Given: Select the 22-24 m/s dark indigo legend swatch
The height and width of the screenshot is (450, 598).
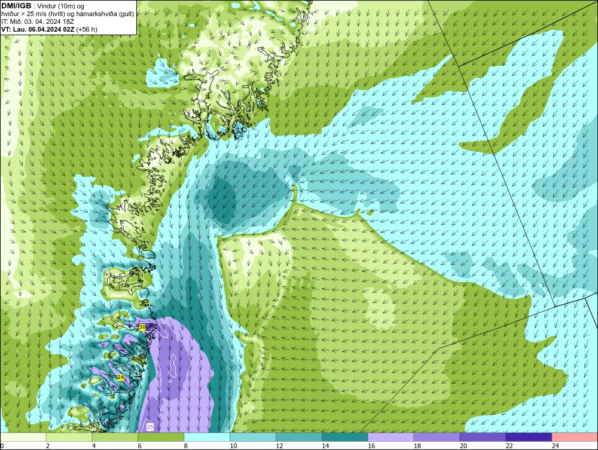Looking at the screenshot, I should (529, 437).
